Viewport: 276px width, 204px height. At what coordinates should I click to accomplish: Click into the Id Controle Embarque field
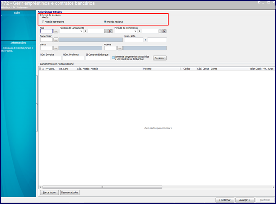98,58
